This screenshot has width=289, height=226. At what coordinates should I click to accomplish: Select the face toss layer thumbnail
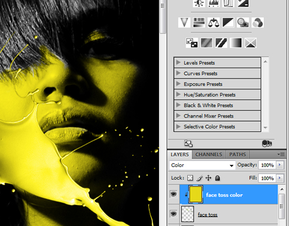pos(187,214)
